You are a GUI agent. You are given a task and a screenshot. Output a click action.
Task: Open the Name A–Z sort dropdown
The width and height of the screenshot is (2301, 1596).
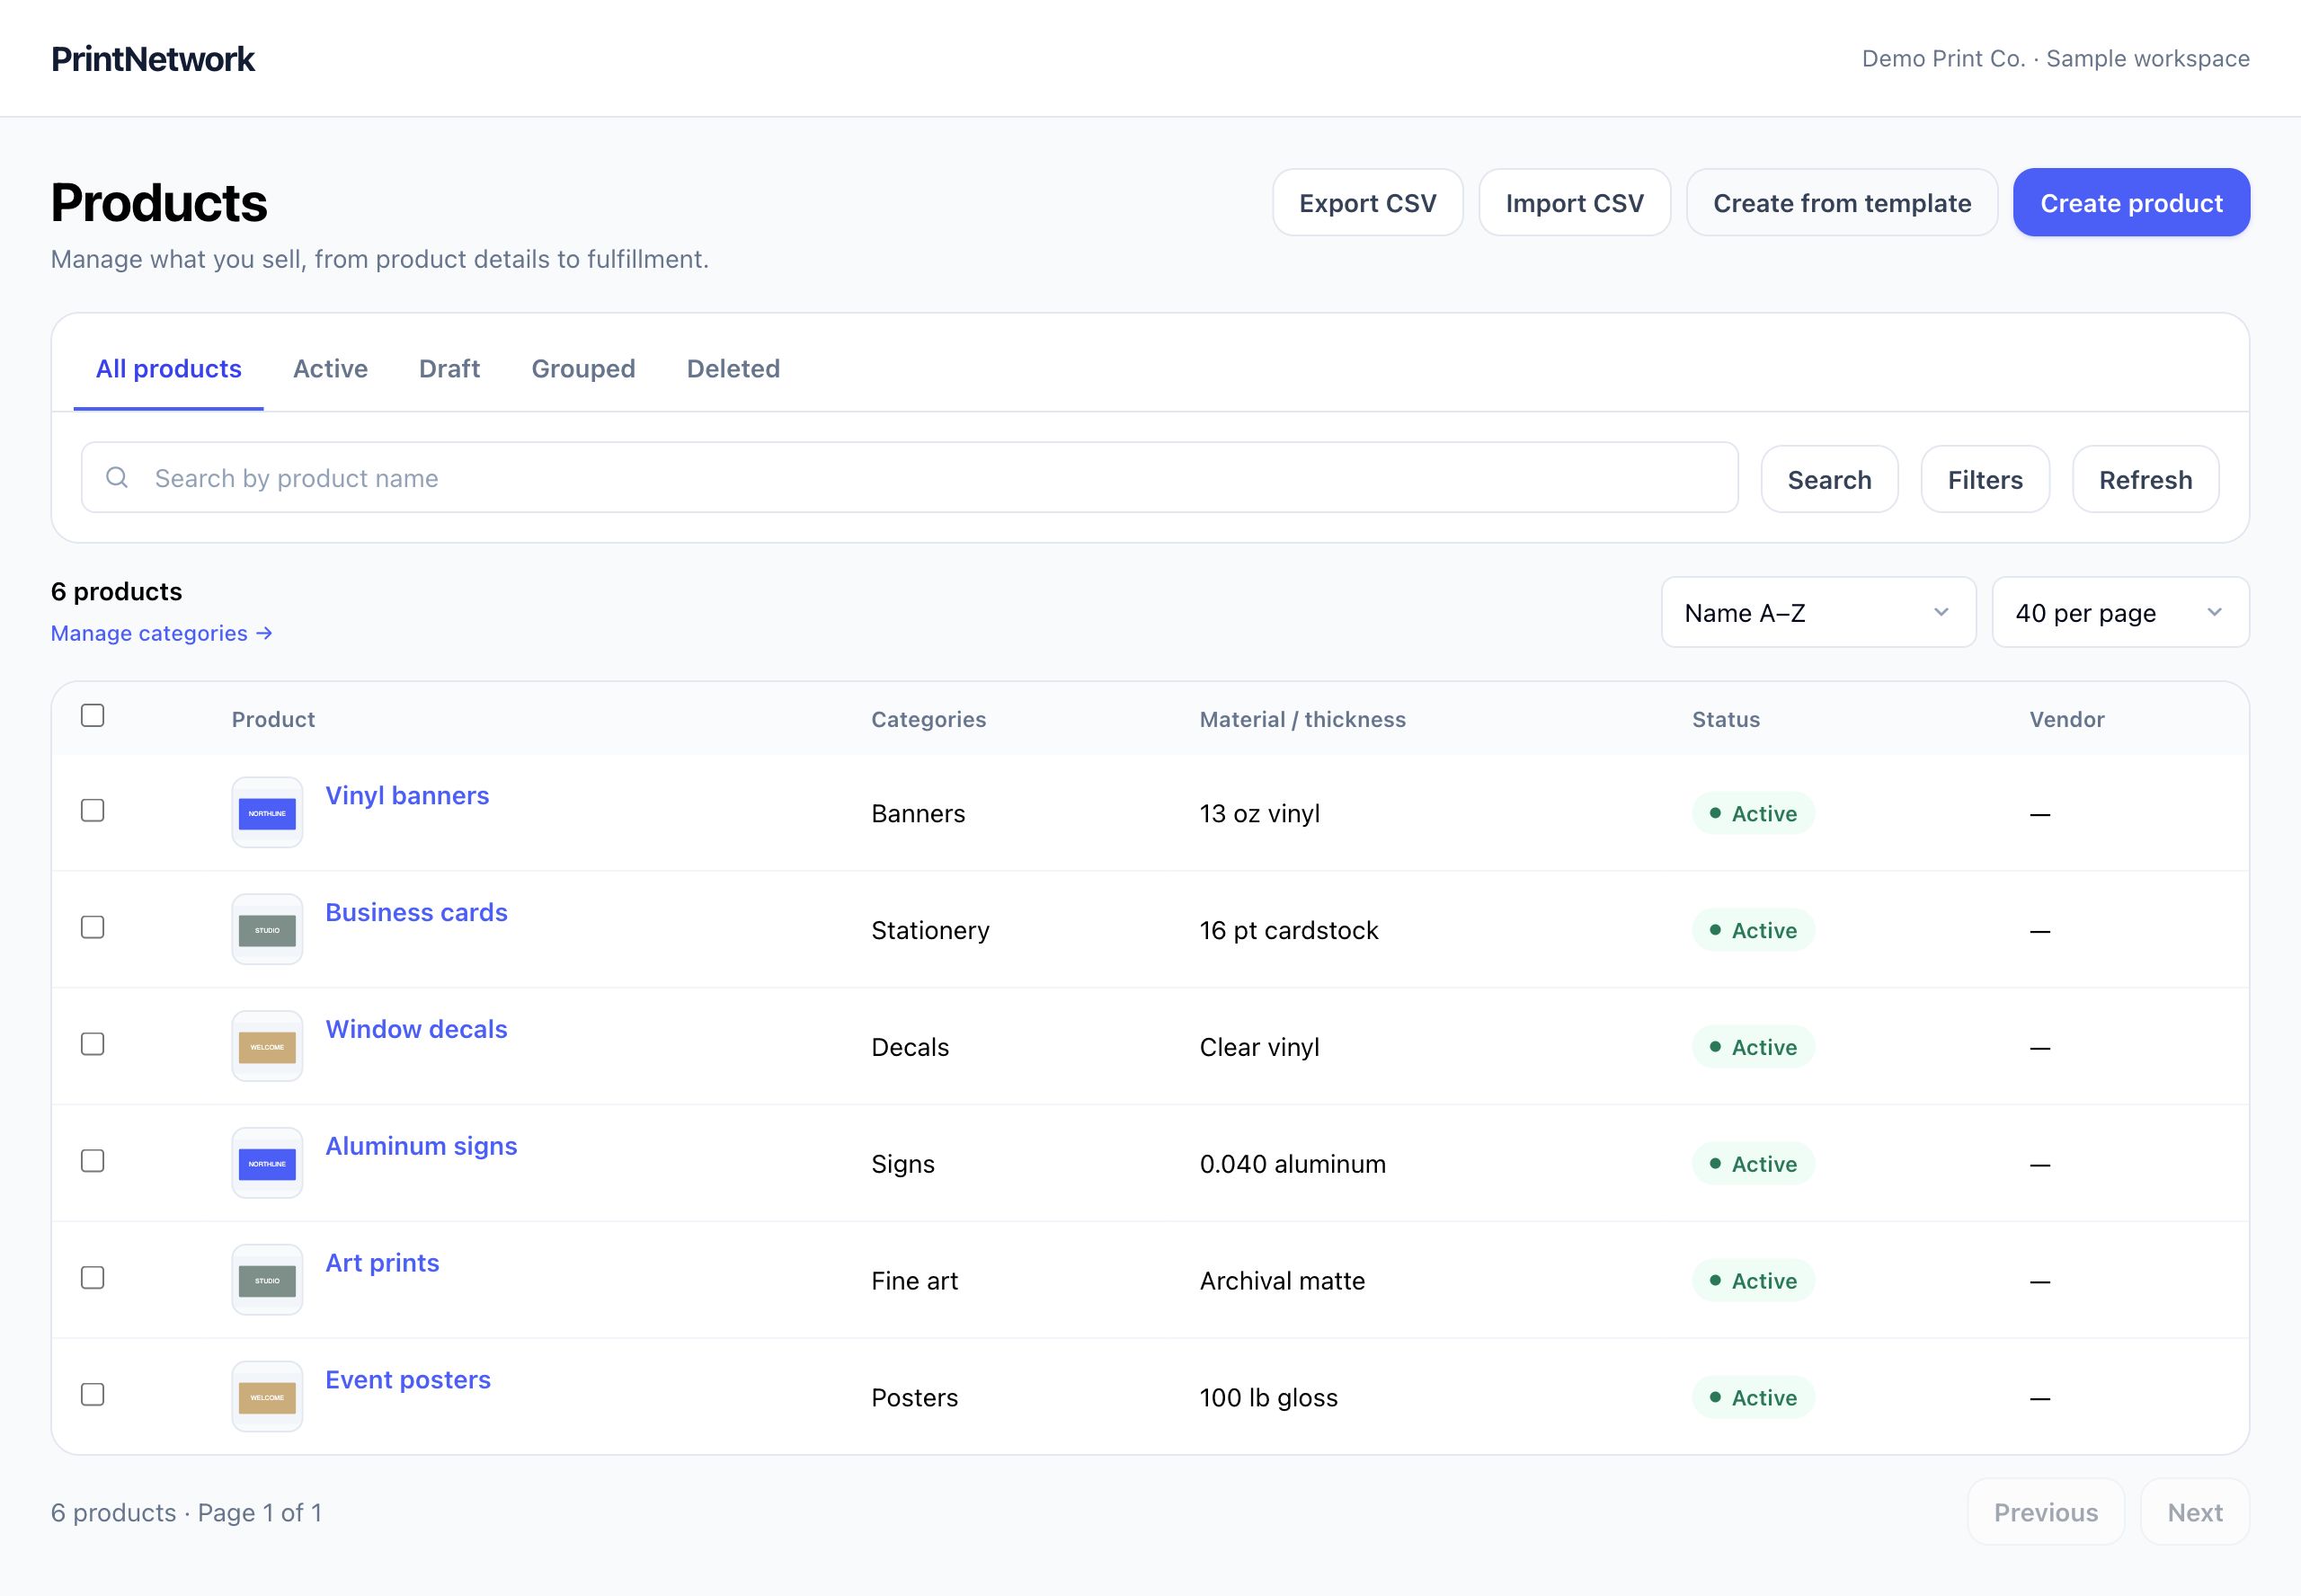click(1818, 613)
